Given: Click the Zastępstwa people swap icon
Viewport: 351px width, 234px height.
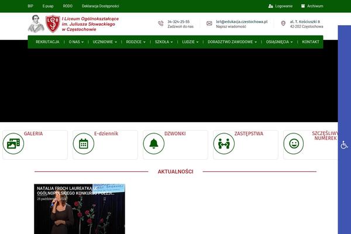Looking at the screenshot, I should pyautogui.click(x=224, y=143).
